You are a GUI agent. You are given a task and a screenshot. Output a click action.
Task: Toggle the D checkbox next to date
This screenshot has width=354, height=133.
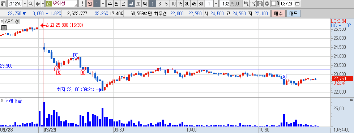(273, 4)
